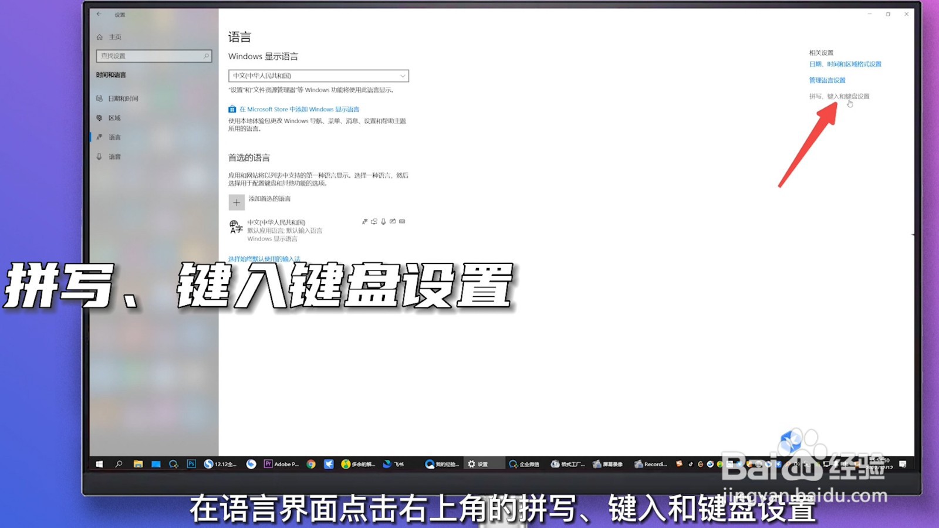The height and width of the screenshot is (528, 939).
Task: Expand the Windows 显示语言 dropdown
Action: 319,76
